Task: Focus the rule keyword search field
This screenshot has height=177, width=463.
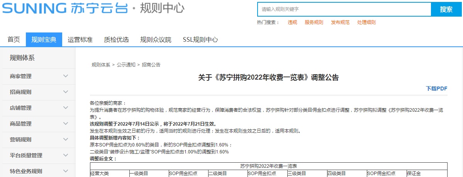Action: click(x=344, y=9)
